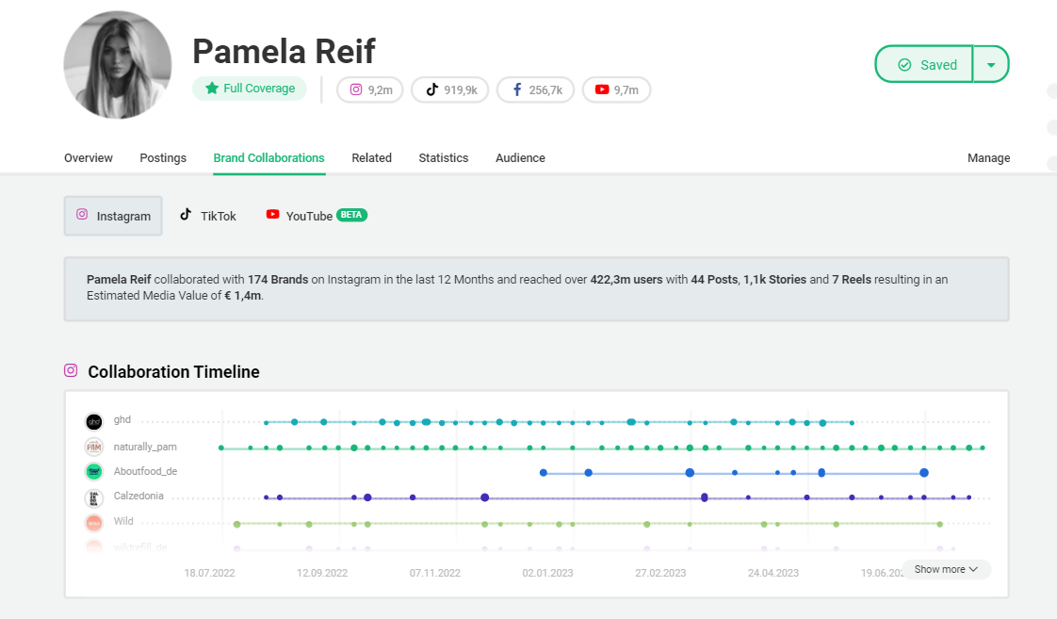Click the Calzedonia brand logo
This screenshot has height=619, width=1057.
click(x=93, y=497)
